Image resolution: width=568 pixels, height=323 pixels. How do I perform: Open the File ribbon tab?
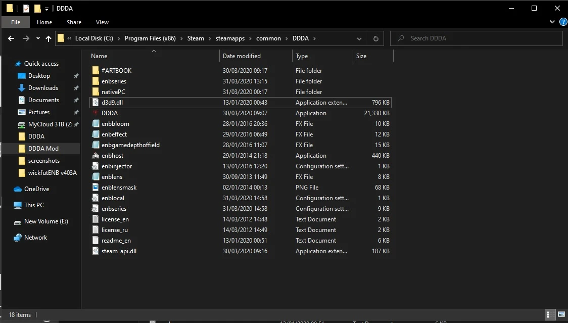coord(16,22)
